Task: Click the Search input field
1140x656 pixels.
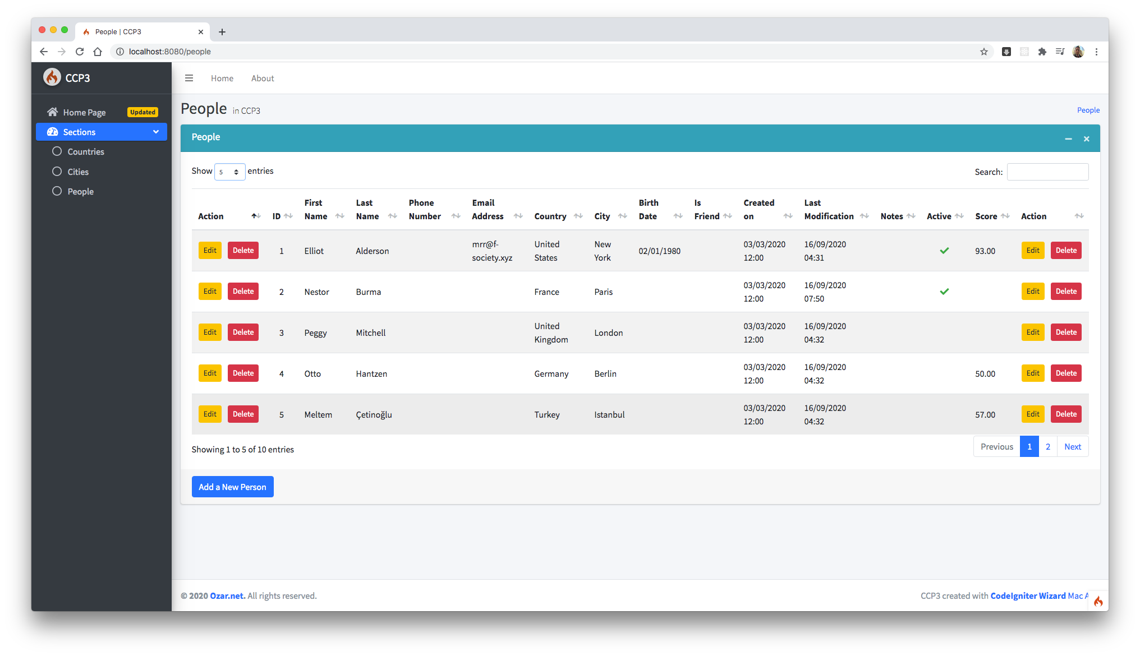Action: pyautogui.click(x=1047, y=172)
